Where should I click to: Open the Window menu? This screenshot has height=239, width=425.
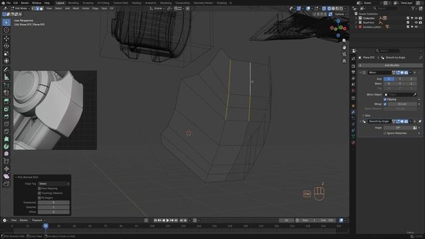37,3
